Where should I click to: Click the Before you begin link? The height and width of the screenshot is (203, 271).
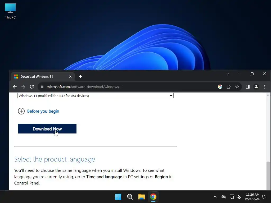(43, 111)
